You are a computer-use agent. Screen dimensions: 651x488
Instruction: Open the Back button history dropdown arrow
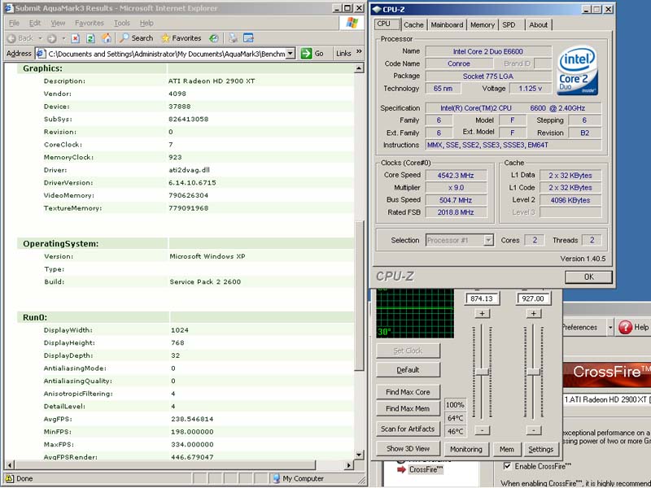40,38
